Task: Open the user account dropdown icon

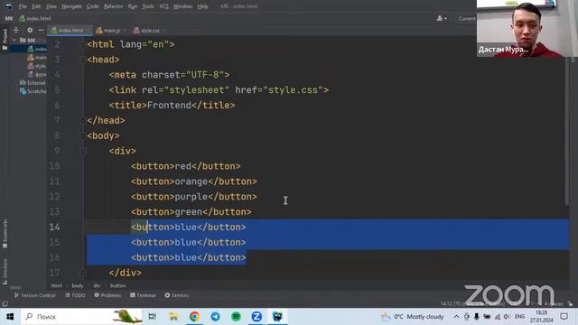Action: click(x=442, y=18)
